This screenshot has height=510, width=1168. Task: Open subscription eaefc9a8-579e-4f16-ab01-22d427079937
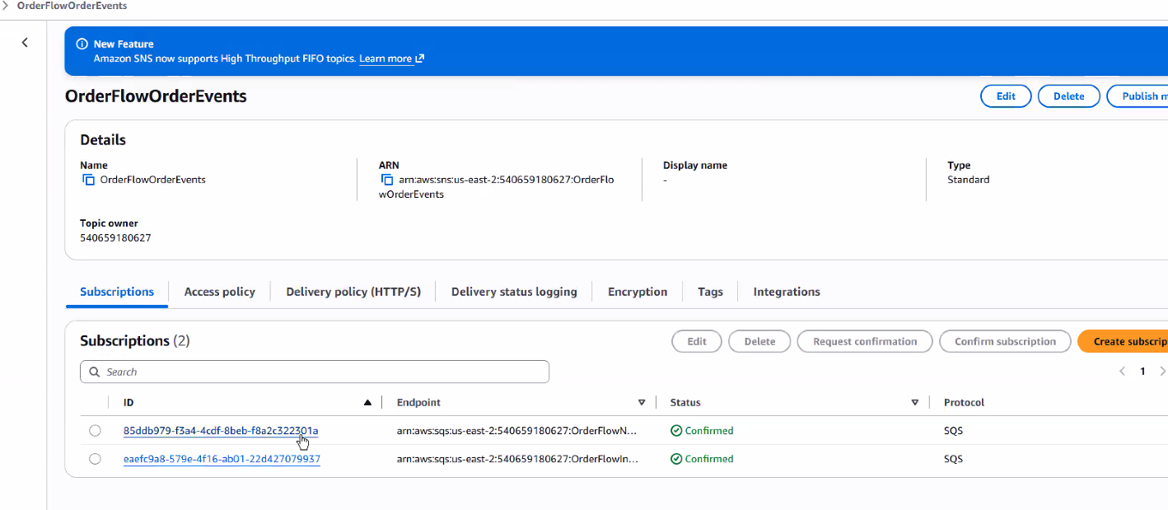click(x=222, y=459)
